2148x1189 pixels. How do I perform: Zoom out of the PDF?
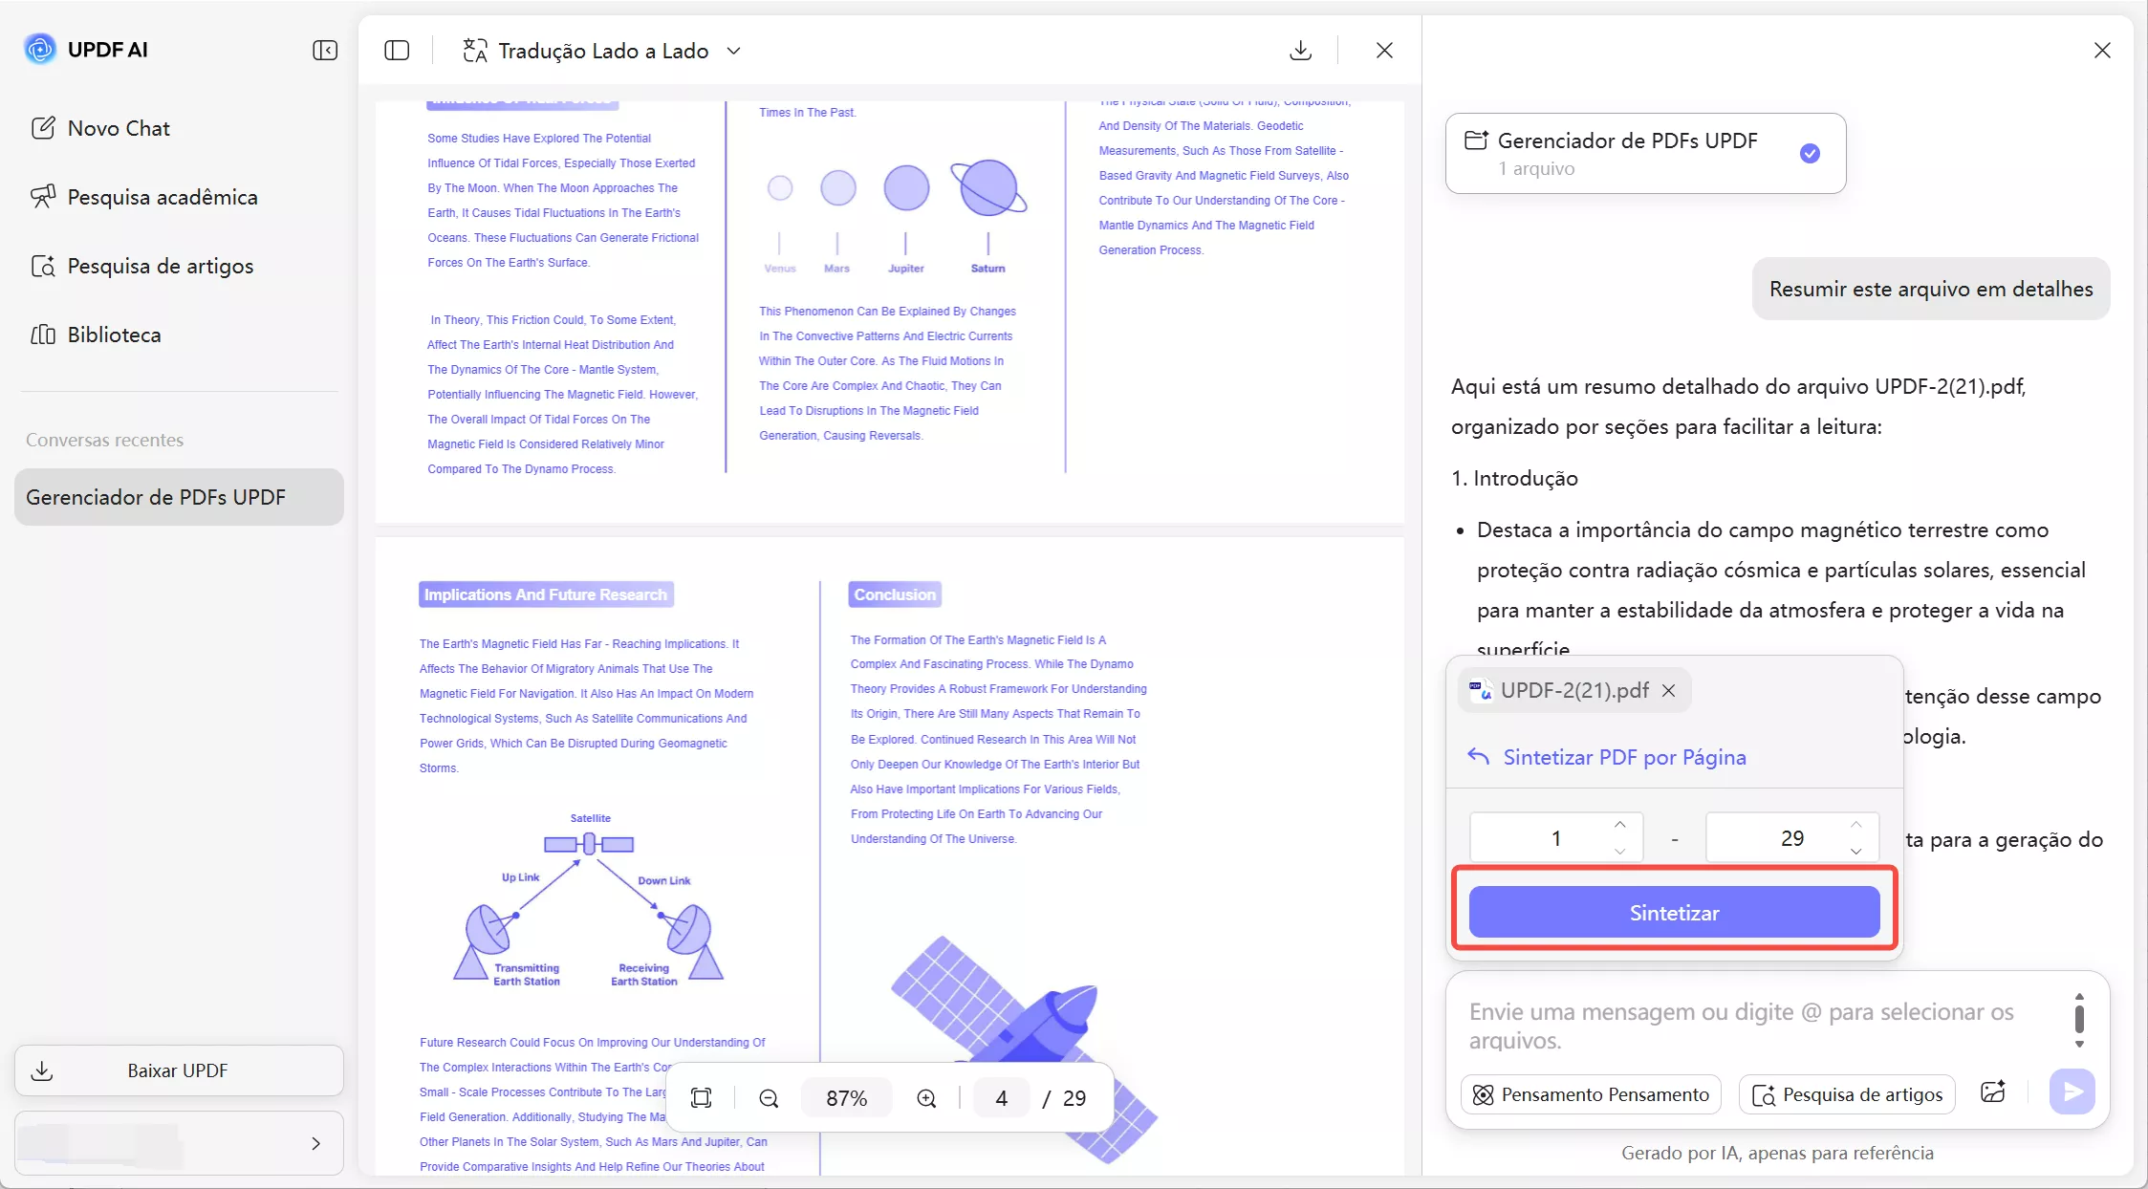point(769,1098)
